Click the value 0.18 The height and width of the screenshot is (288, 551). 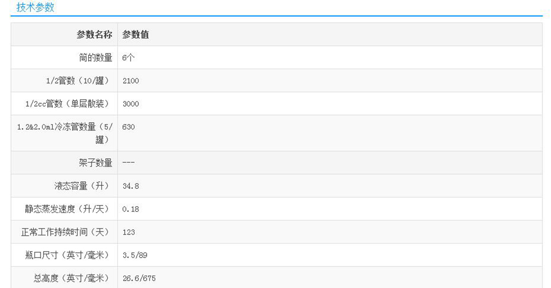point(130,209)
